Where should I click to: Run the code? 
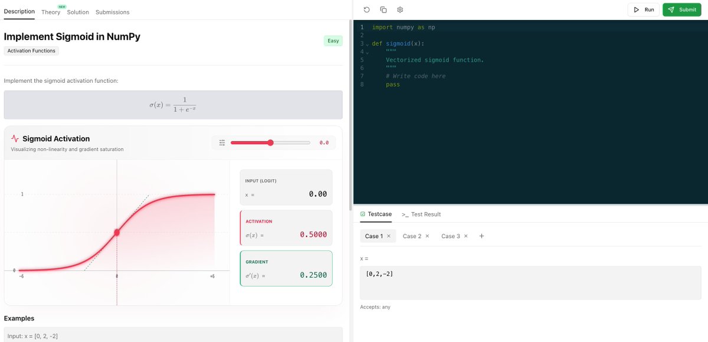[x=643, y=9]
